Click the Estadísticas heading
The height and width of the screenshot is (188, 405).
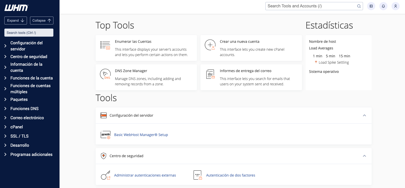pyautogui.click(x=329, y=25)
